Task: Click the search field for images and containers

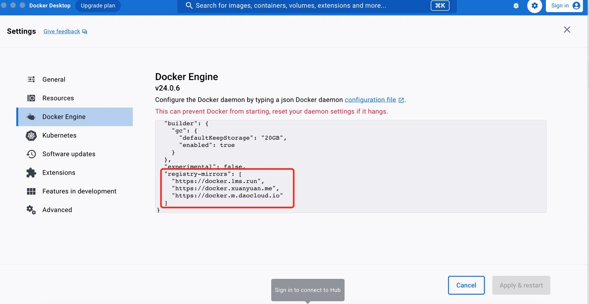Action: (317, 6)
